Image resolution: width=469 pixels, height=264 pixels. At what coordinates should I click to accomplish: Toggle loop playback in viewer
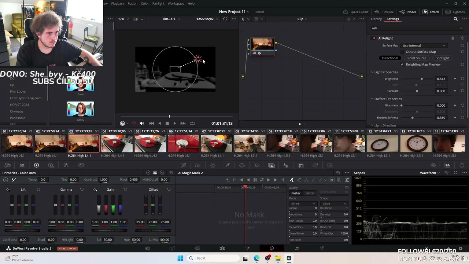tap(192, 124)
